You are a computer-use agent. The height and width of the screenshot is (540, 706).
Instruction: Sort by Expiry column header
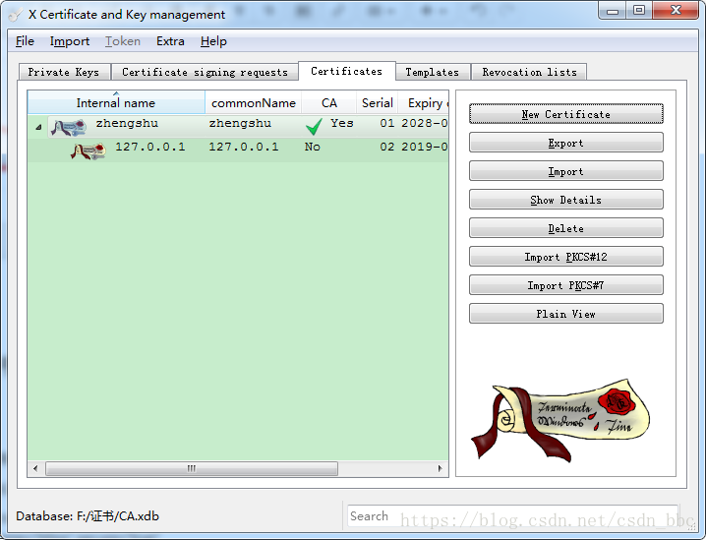click(424, 102)
